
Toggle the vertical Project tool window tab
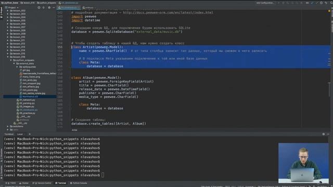pos(2,12)
